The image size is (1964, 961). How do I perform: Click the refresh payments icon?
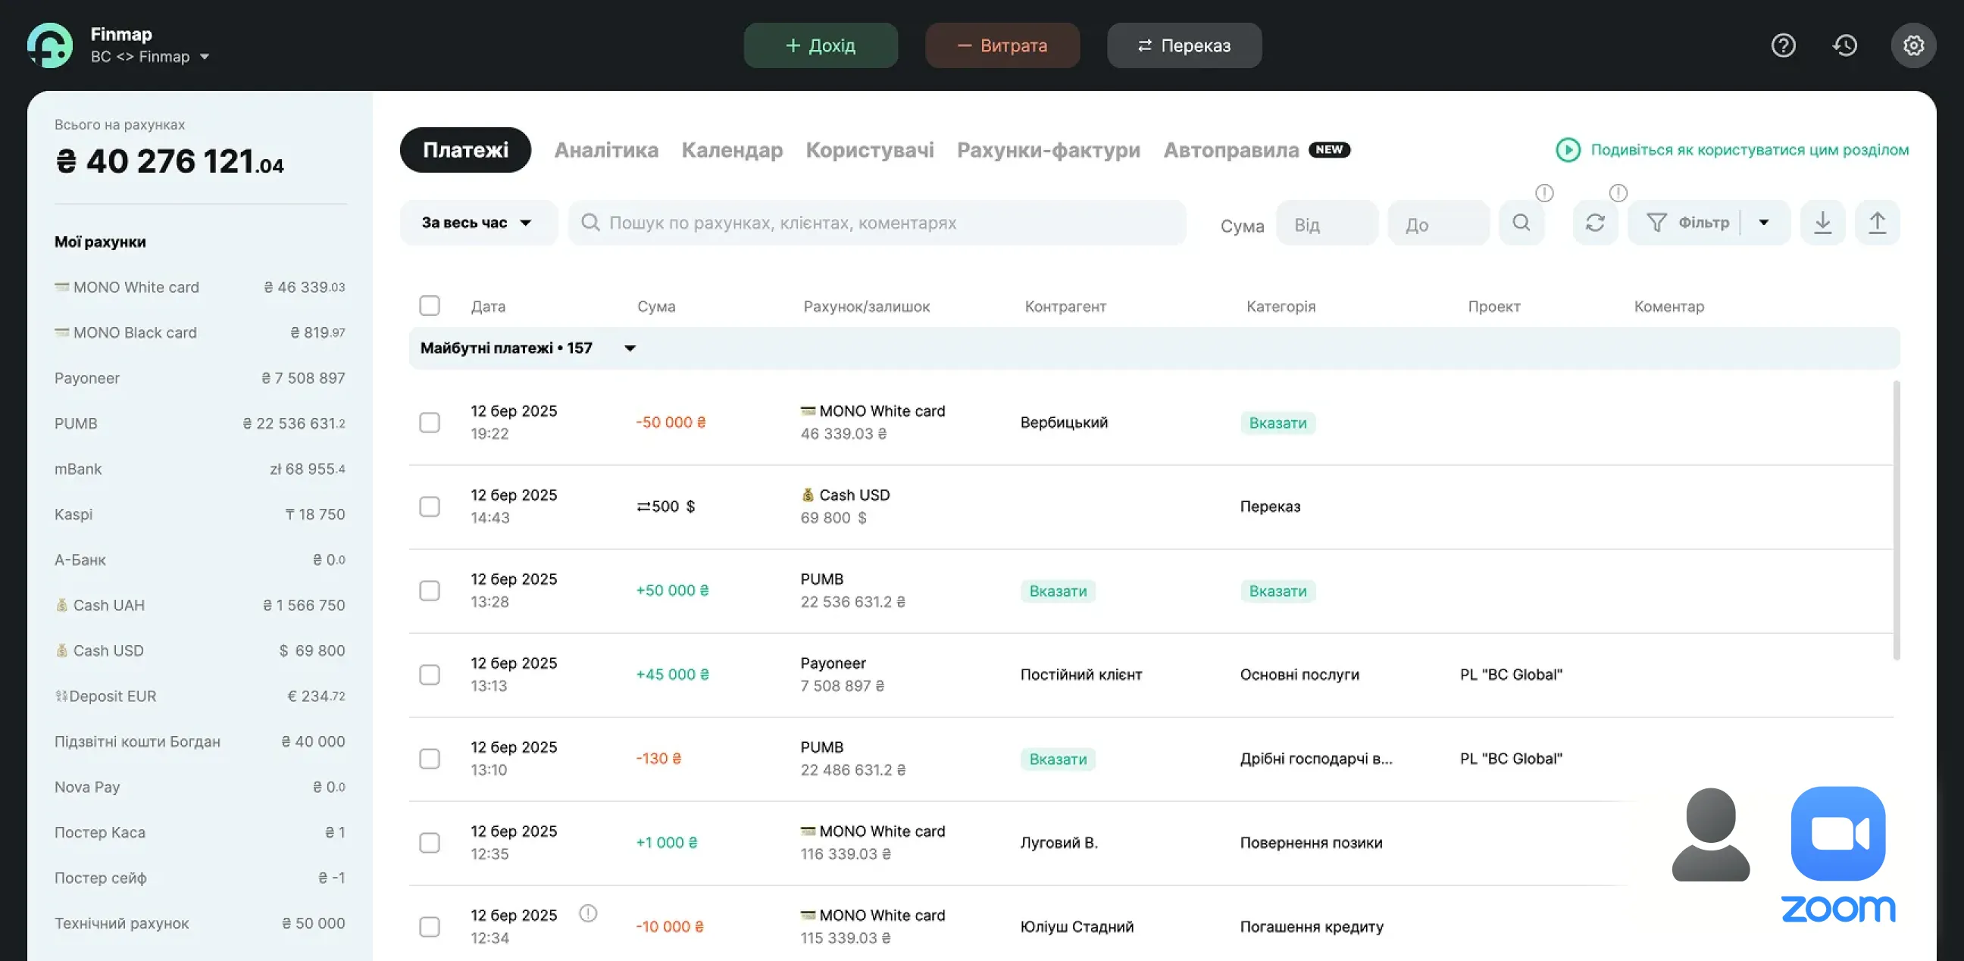click(1595, 223)
